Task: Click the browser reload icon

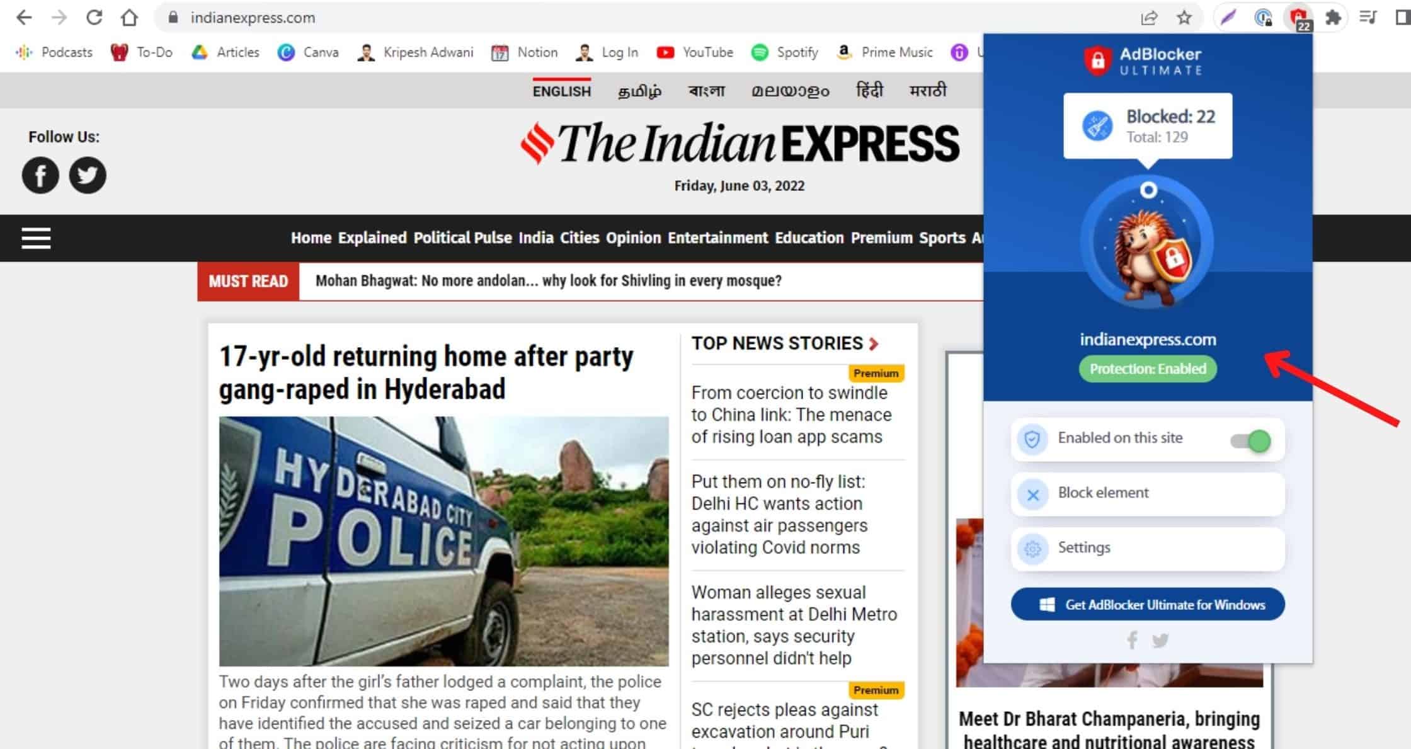Action: point(94,18)
